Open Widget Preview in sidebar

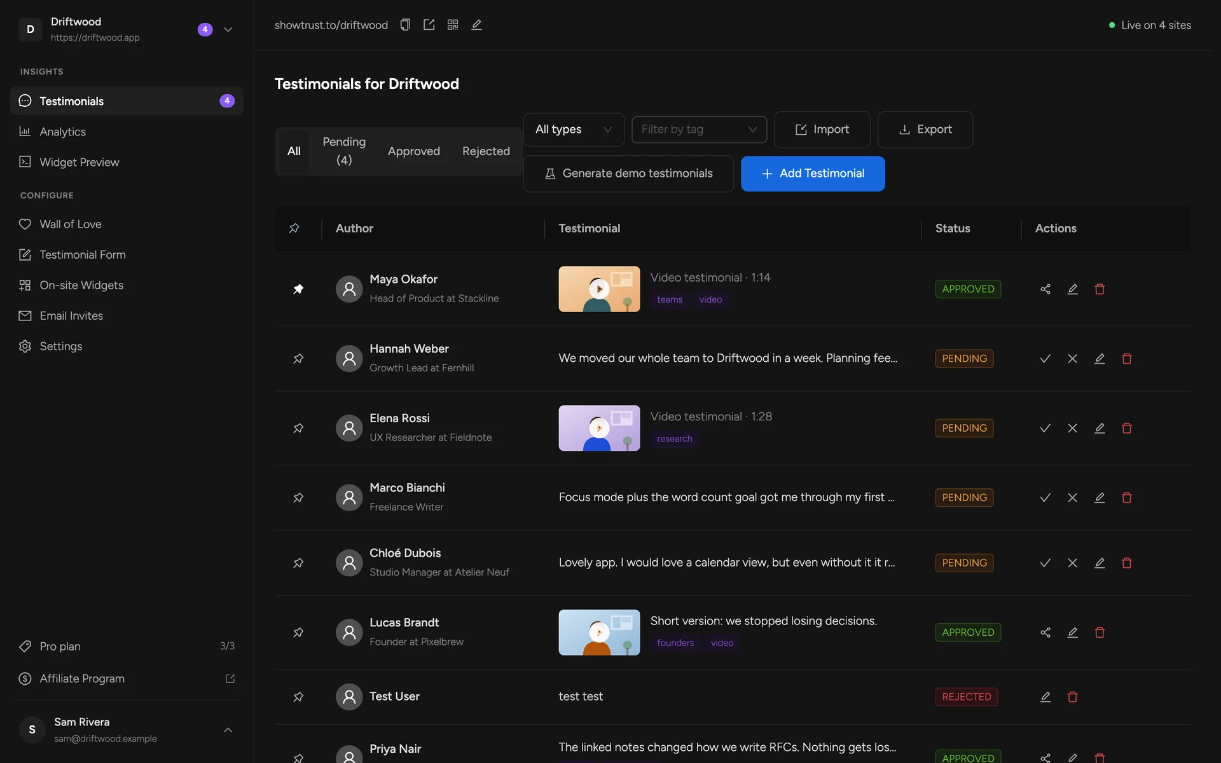(127, 162)
